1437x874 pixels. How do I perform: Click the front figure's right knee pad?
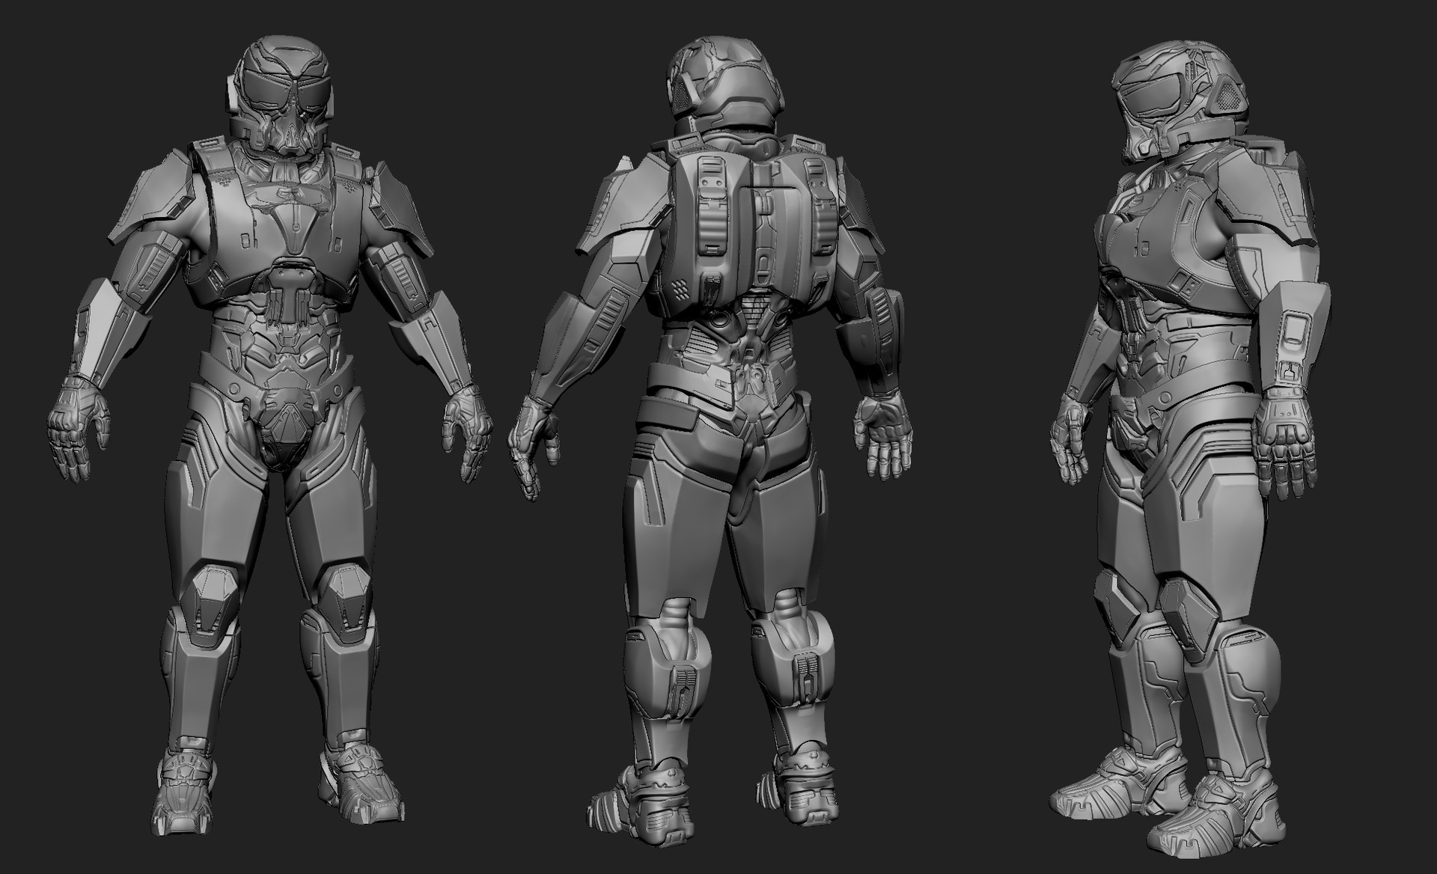346,599
